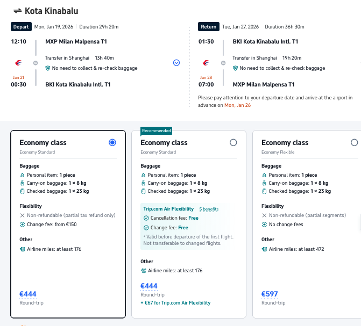Viewport: 361px width, 326px height.
Task: Choose the Economy Flexible fare radio button
Action: pos(353,142)
